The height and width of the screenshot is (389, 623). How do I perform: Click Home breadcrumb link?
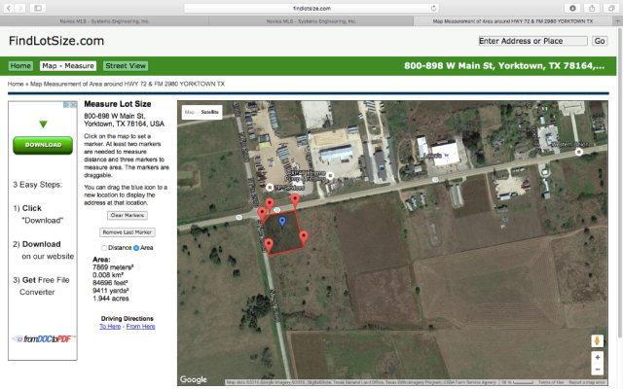(16, 84)
